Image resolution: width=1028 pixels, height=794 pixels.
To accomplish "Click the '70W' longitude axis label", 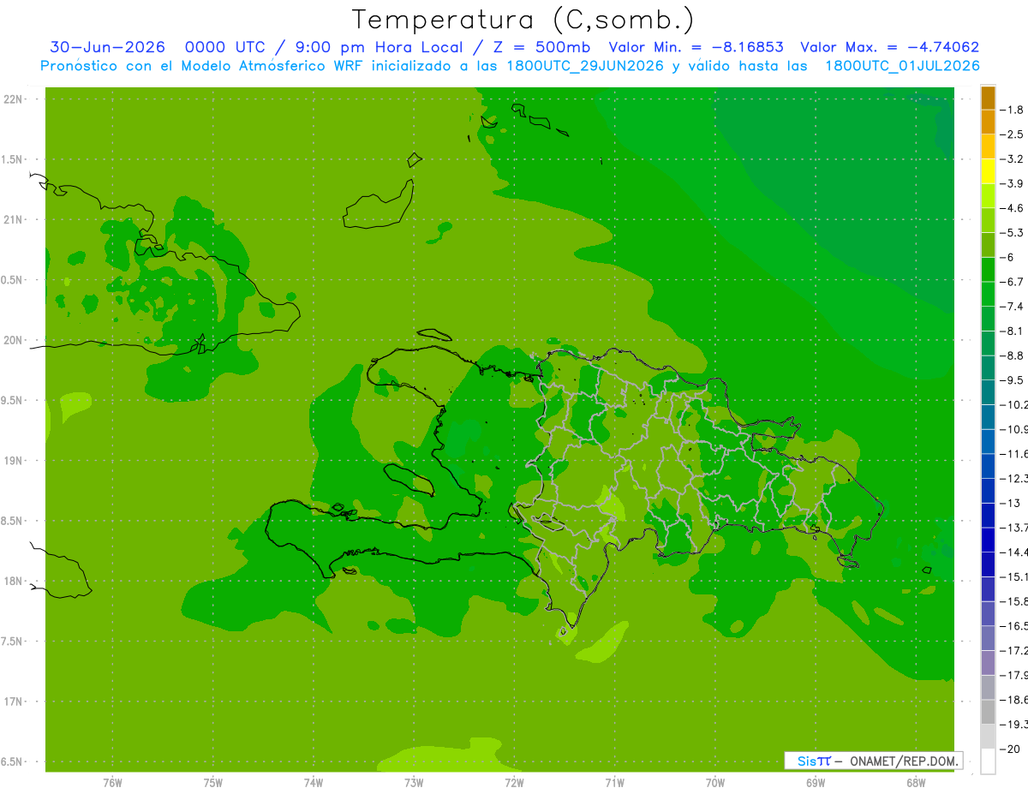I will pyautogui.click(x=715, y=783).
